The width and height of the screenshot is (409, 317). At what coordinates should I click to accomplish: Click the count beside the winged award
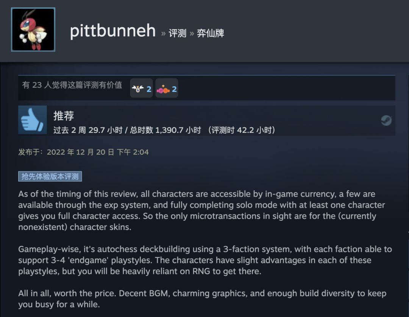[149, 89]
